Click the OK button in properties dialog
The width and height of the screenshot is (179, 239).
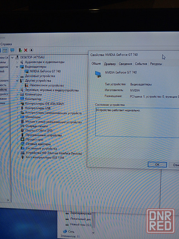tap(157, 164)
